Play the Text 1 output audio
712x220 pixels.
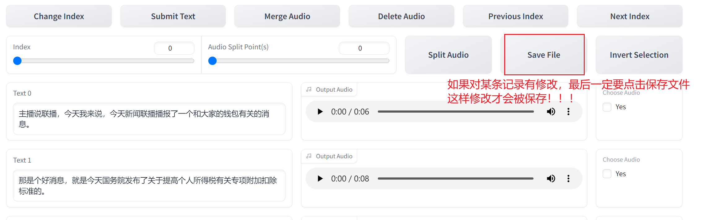(x=320, y=178)
